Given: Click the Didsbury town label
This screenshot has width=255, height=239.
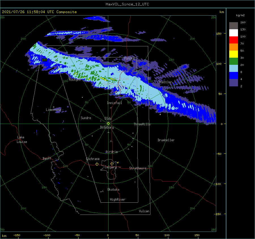Looking at the screenshot, I should [x=107, y=127].
